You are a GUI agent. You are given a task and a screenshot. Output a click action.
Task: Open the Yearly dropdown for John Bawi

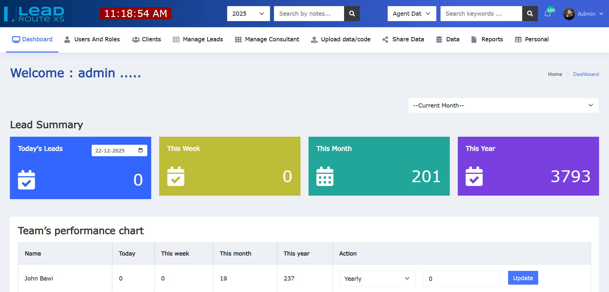point(377,279)
